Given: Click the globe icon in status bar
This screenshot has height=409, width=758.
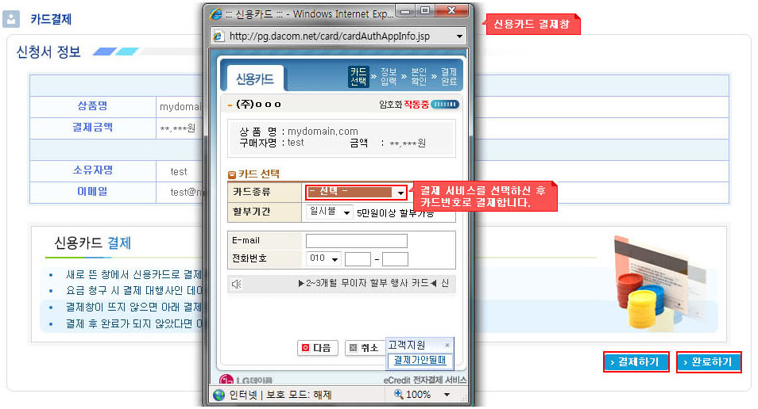Looking at the screenshot, I should 219,395.
